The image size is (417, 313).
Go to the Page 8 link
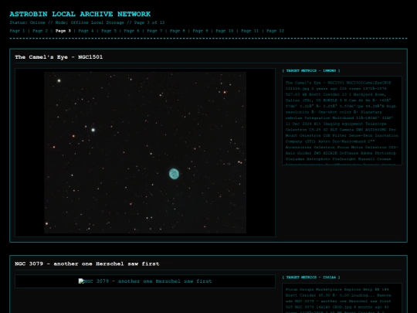(x=178, y=31)
